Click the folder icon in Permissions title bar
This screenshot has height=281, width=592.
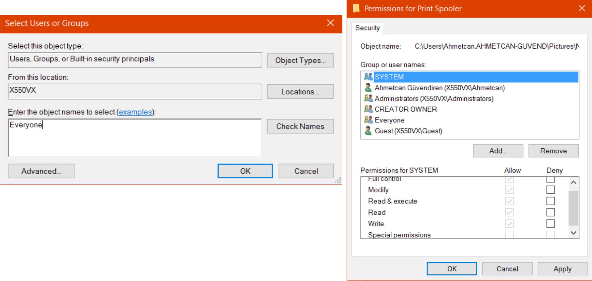pyautogui.click(x=357, y=8)
